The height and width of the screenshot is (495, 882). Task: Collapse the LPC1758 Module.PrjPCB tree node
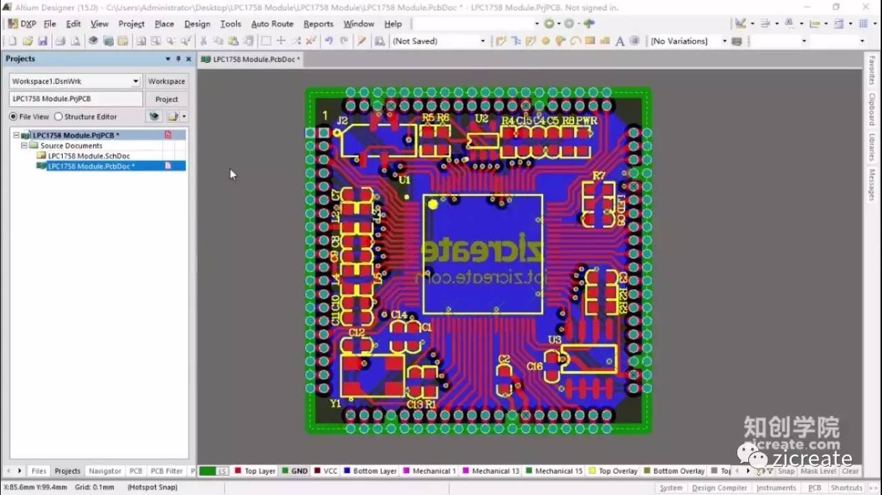pyautogui.click(x=16, y=136)
